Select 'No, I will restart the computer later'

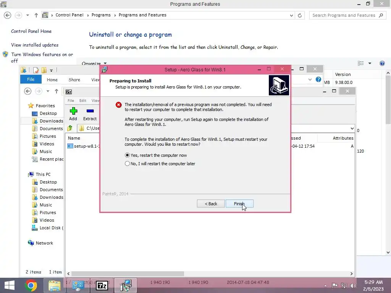click(x=160, y=164)
